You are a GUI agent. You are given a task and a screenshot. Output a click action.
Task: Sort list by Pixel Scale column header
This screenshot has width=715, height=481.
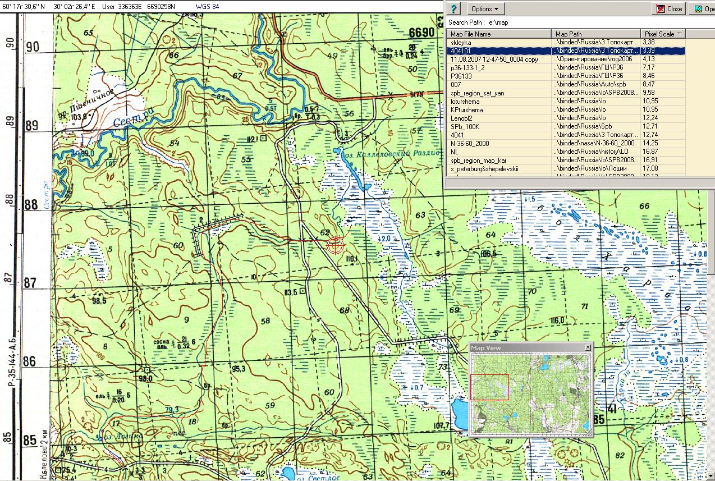[x=662, y=34]
